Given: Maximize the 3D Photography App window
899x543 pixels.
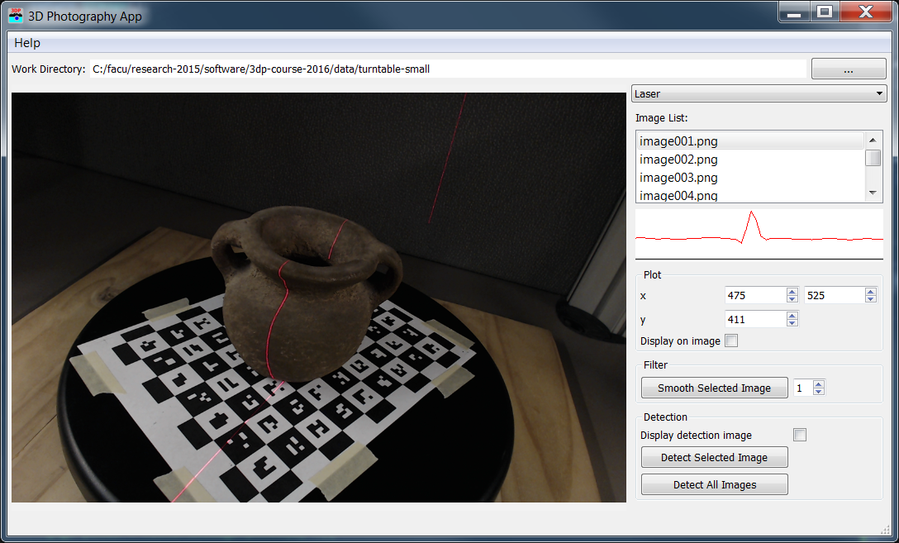Looking at the screenshot, I should (825, 12).
